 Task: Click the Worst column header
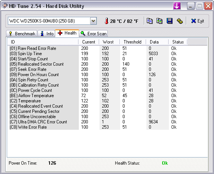coord(109,42)
